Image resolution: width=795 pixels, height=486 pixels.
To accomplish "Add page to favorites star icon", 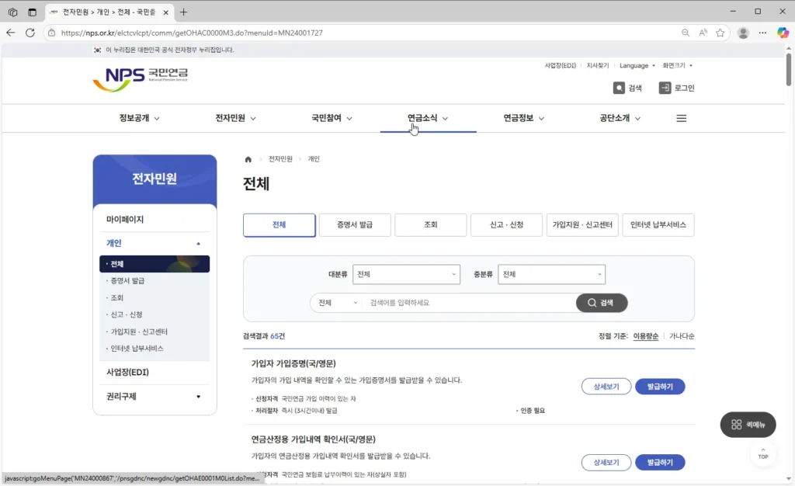I will click(720, 33).
